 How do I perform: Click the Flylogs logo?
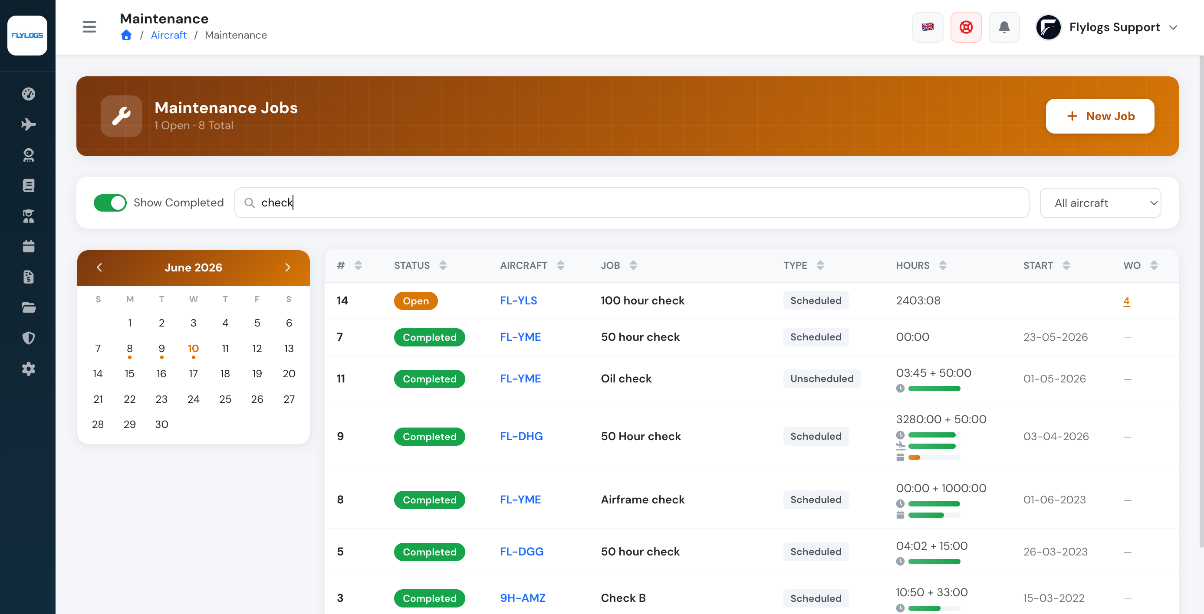click(27, 36)
